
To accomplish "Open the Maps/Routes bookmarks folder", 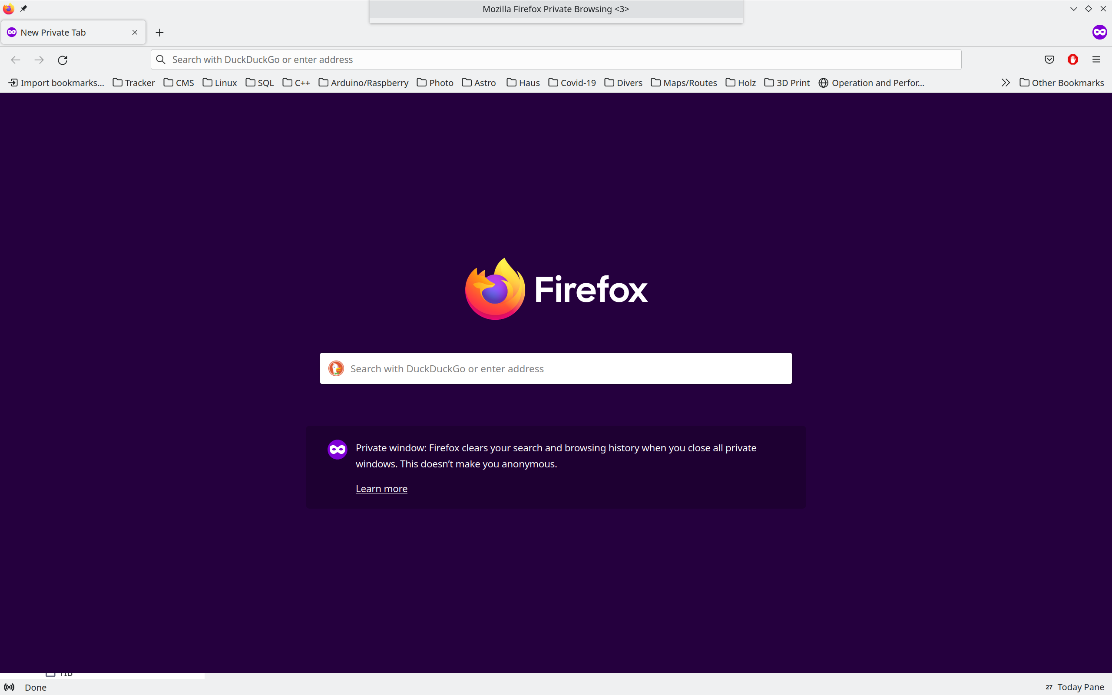I will (x=684, y=83).
